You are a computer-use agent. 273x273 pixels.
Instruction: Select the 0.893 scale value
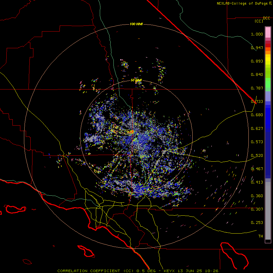(x=257, y=61)
